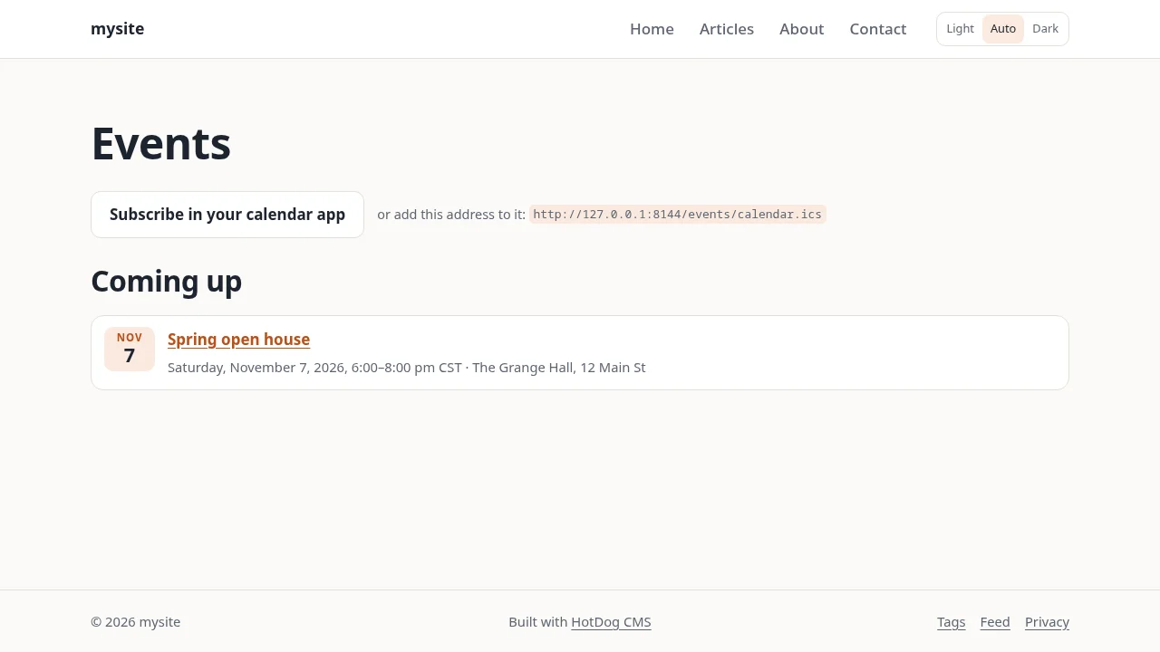Click the Events page heading
The image size is (1160, 652).
(x=161, y=143)
